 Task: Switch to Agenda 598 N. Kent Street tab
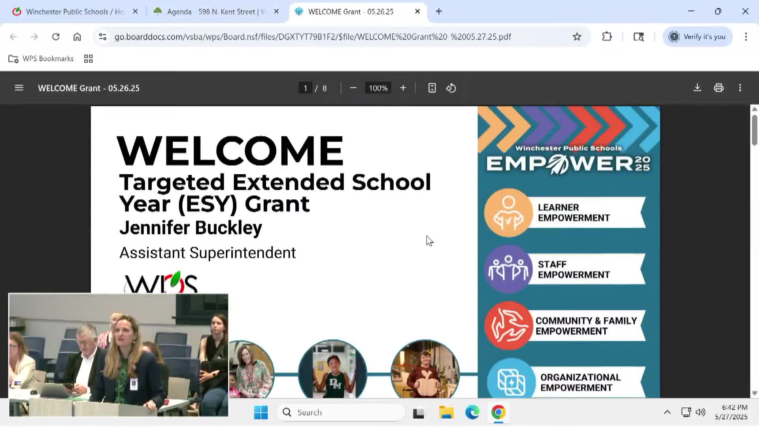pyautogui.click(x=215, y=11)
